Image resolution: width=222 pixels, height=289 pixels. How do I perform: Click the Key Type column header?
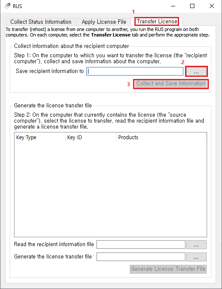click(x=40, y=137)
